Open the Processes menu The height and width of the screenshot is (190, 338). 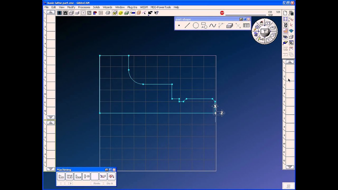click(84, 7)
